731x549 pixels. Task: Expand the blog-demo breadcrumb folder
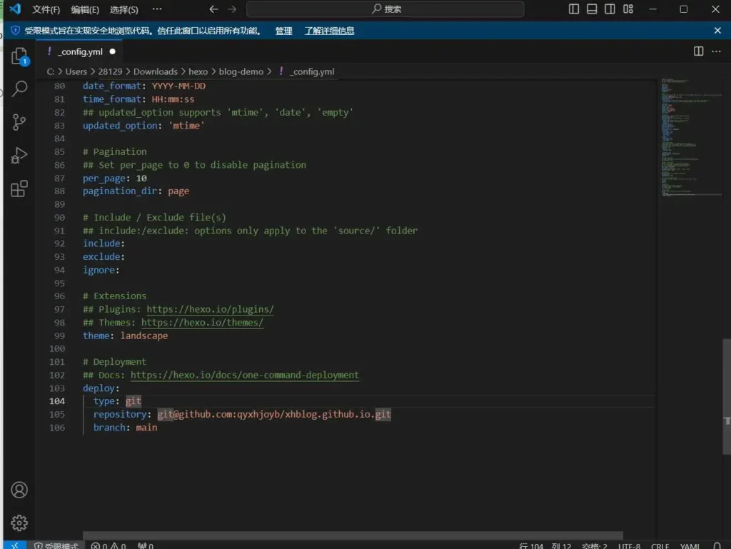[x=241, y=71]
